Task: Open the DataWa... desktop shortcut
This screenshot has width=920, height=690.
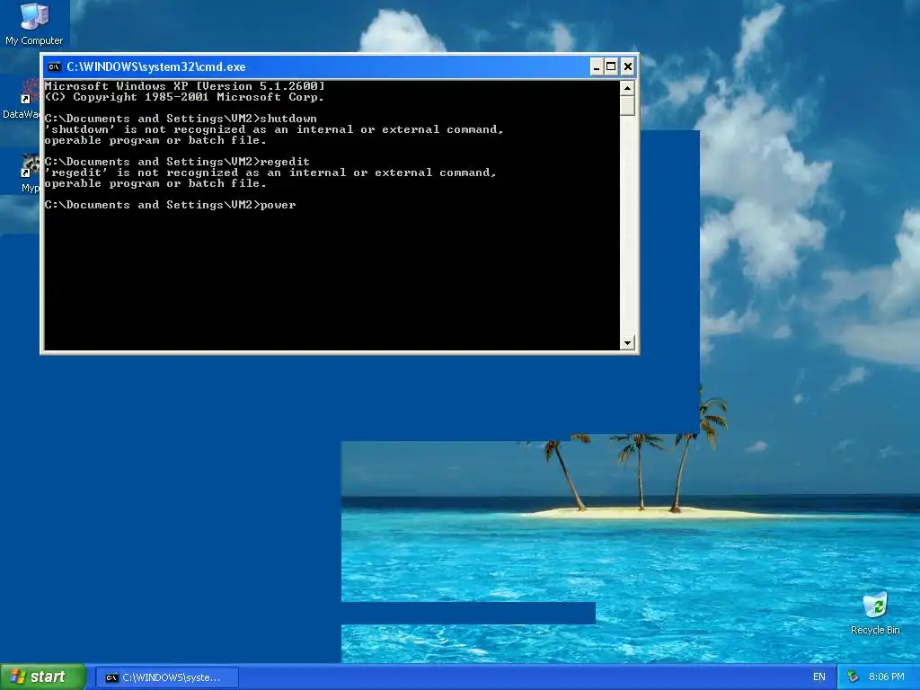Action: pyautogui.click(x=23, y=99)
